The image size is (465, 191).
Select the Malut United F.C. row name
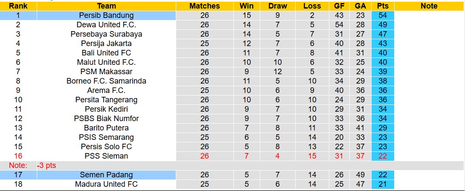tap(106, 62)
